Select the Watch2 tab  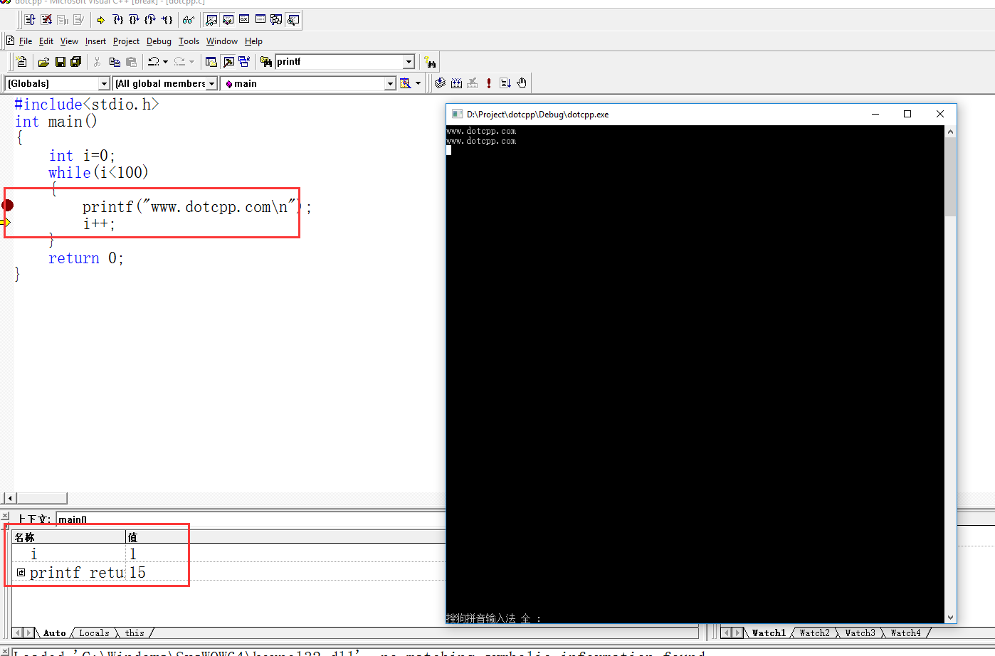click(814, 633)
